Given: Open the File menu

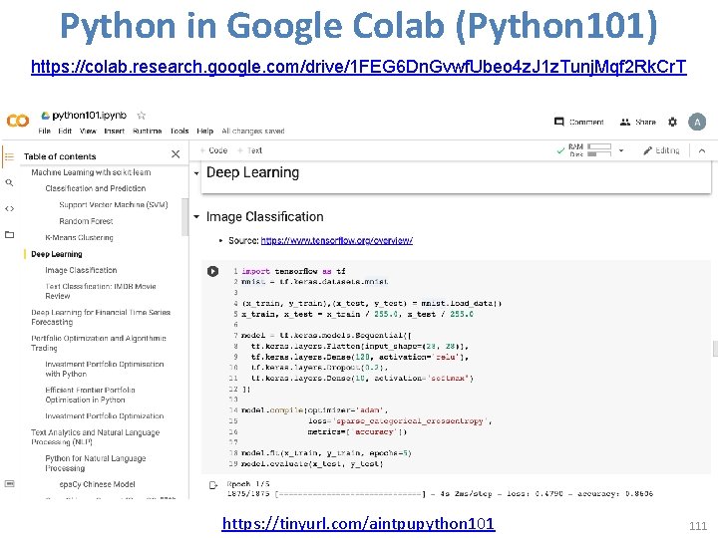Looking at the screenshot, I should tap(45, 131).
